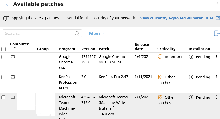This screenshot has width=220, height=119.
Task: Click the laptop icon in the Google Chrome row
Action: tap(13, 57)
